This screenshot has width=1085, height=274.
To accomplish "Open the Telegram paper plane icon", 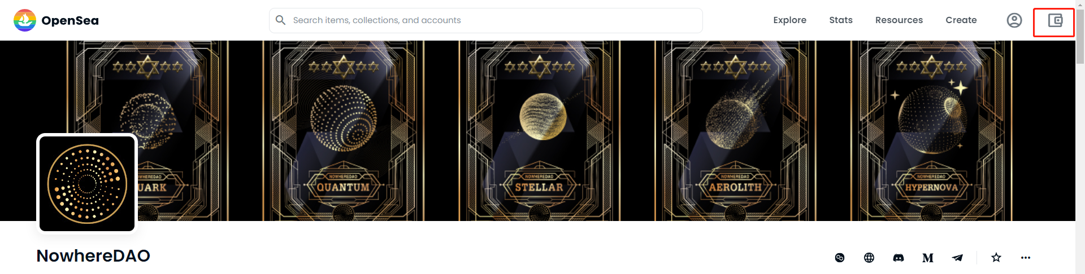I will [x=957, y=258].
